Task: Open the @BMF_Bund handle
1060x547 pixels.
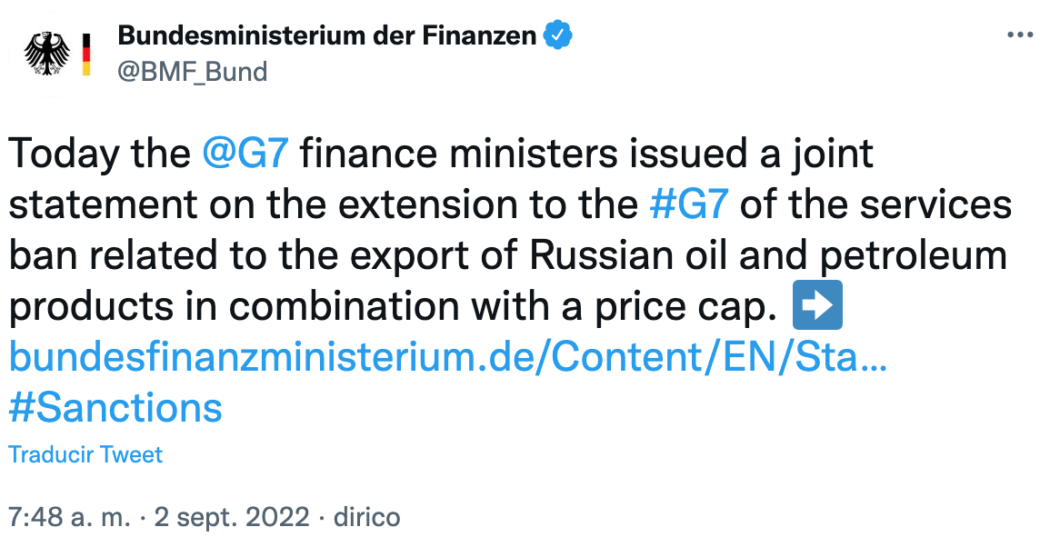Action: coord(193,71)
